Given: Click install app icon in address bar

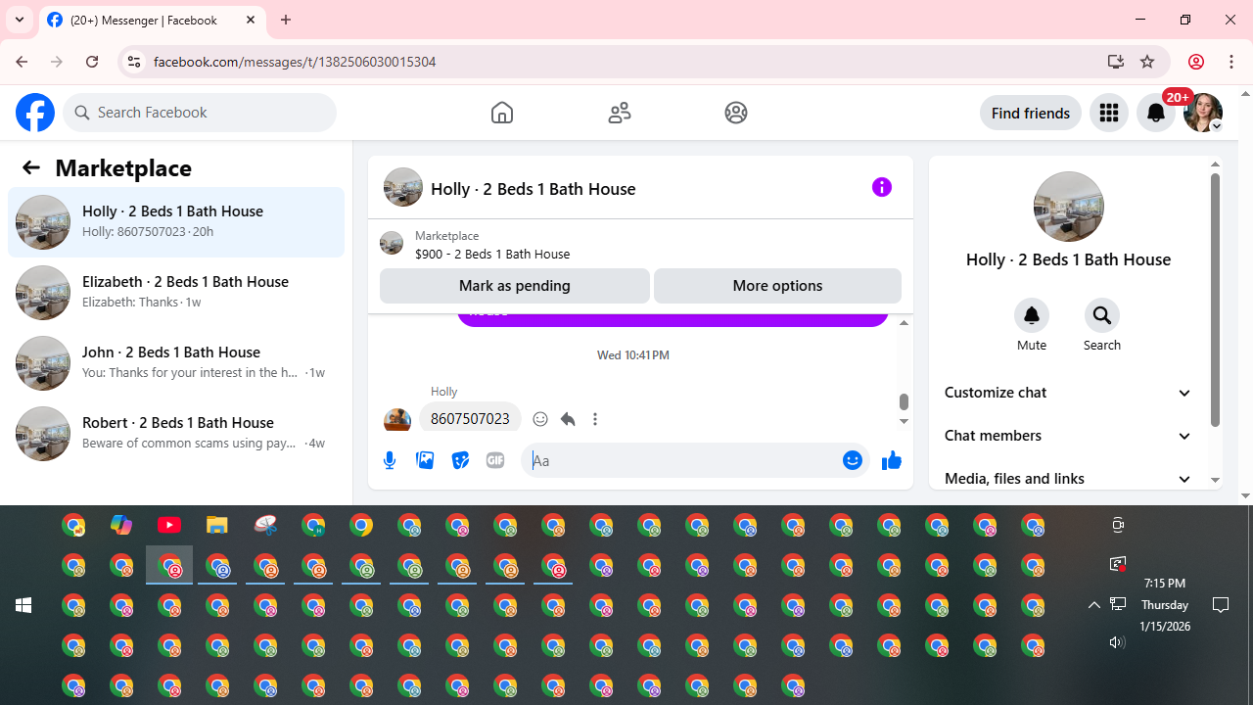Looking at the screenshot, I should click(x=1116, y=62).
